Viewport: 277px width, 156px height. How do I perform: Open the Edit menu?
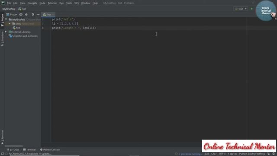point(16,3)
